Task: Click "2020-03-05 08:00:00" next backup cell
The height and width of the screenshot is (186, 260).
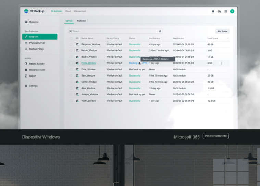Action: click(183, 82)
